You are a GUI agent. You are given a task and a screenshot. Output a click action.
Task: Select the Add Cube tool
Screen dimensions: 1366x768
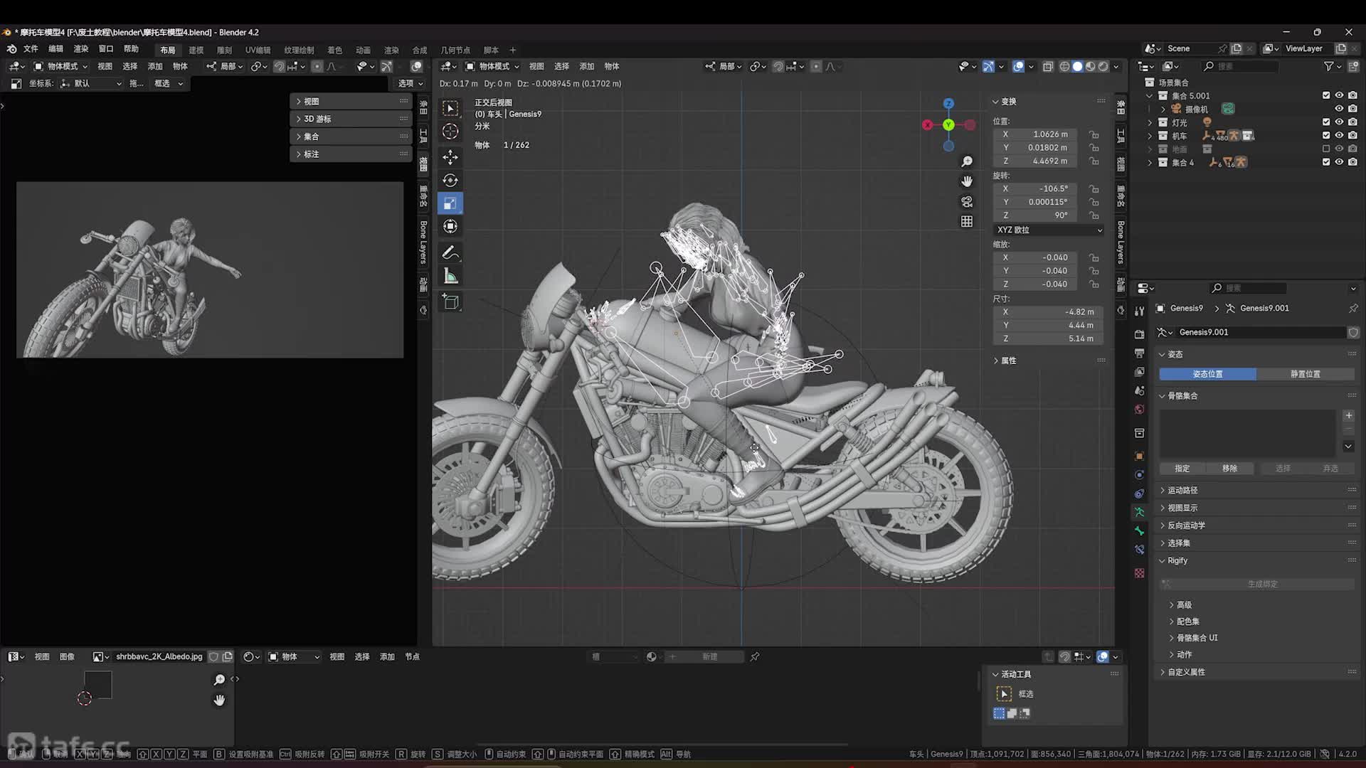tap(450, 302)
